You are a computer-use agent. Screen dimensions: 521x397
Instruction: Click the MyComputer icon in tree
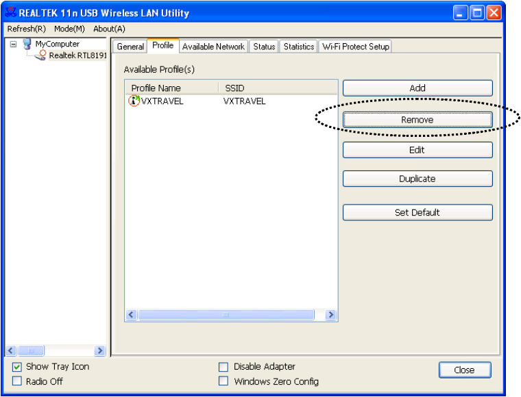point(27,44)
